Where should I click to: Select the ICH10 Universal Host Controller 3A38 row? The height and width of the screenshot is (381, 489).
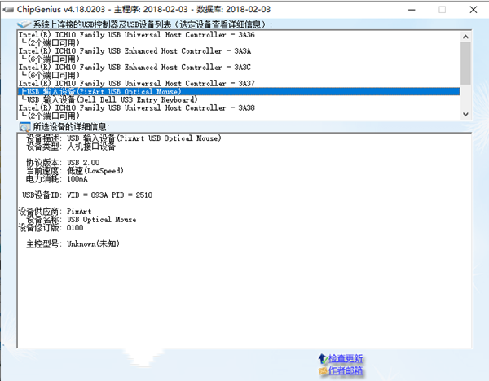coord(239,107)
